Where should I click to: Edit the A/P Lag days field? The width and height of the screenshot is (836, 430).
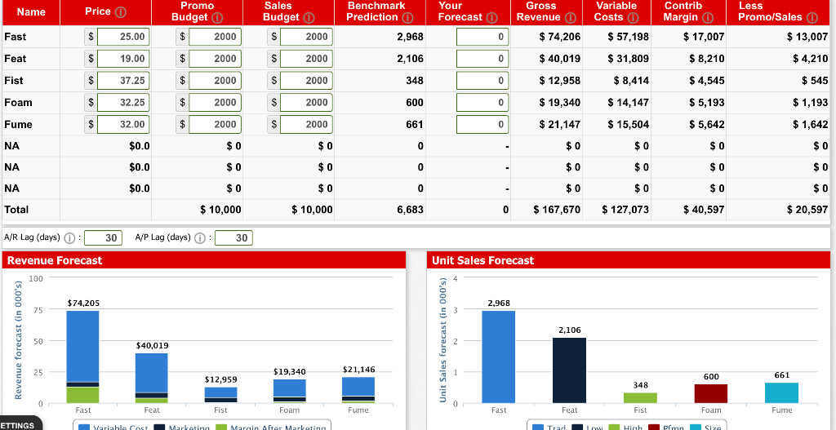click(233, 238)
